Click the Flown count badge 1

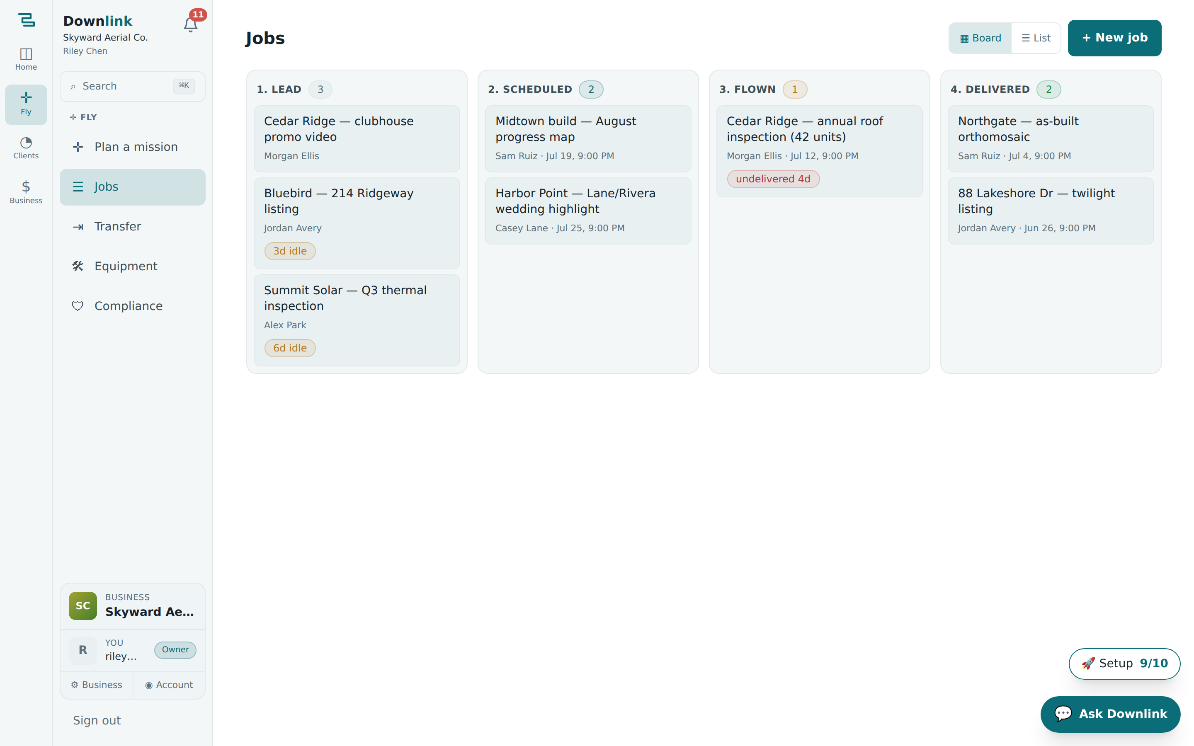coord(795,89)
